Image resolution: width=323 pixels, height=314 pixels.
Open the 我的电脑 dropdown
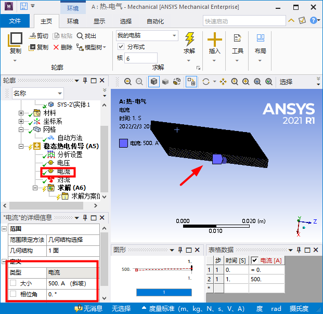pyautogui.click(x=147, y=36)
